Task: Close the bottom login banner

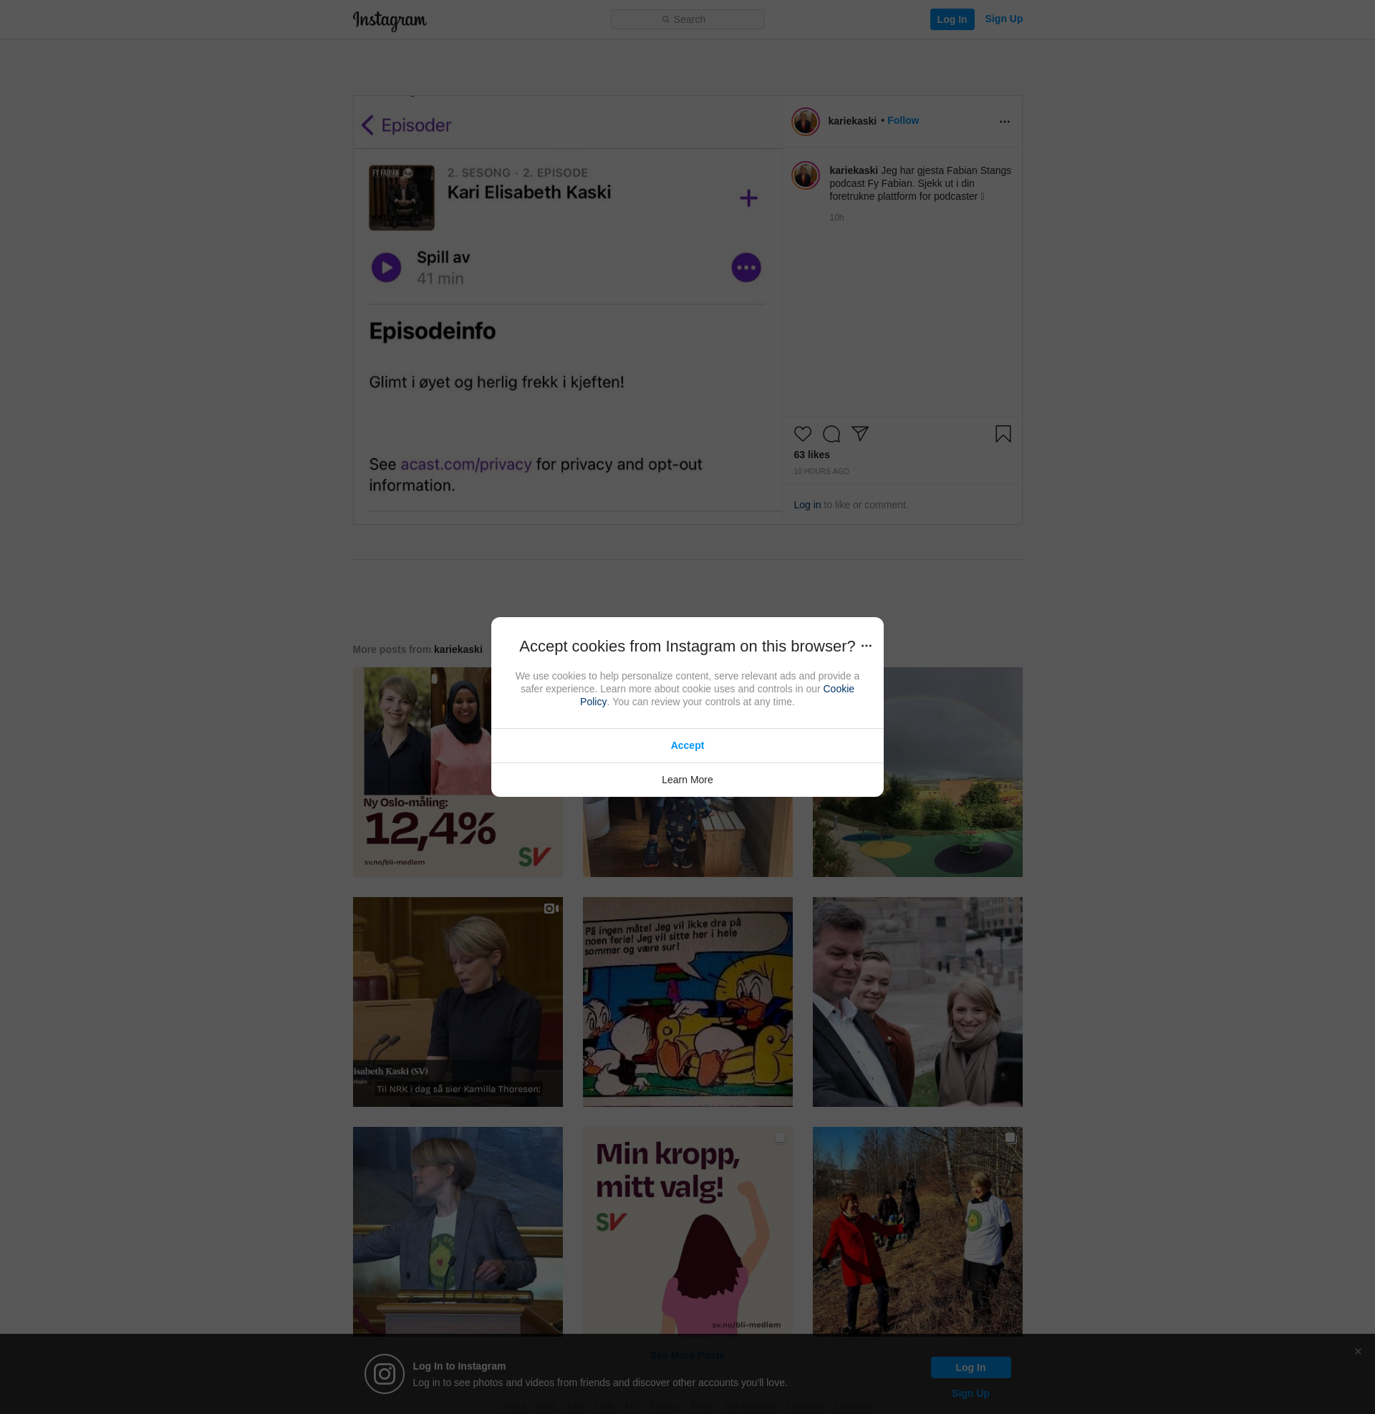Action: [1358, 1351]
